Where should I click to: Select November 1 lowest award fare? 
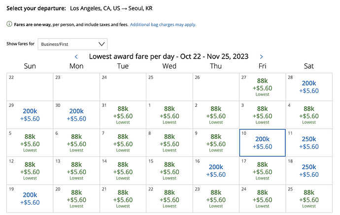pyautogui.click(x=170, y=115)
